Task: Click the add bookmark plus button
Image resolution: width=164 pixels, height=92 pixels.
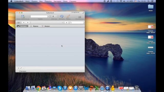Action: pyautogui.click(x=18, y=68)
